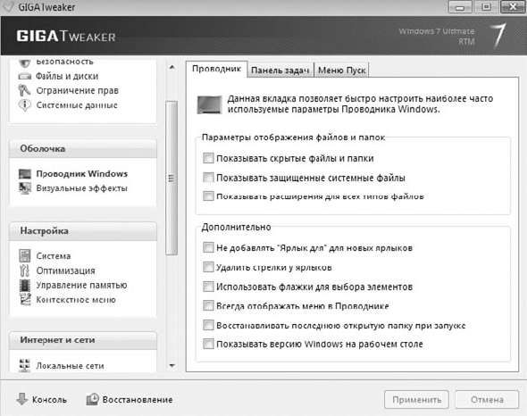Enable Показывать скрытые файлы и папки
Screen dimensions: 527x416
click(x=208, y=158)
